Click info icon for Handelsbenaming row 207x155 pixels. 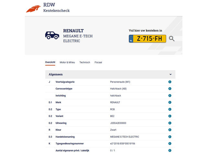coord(170,137)
